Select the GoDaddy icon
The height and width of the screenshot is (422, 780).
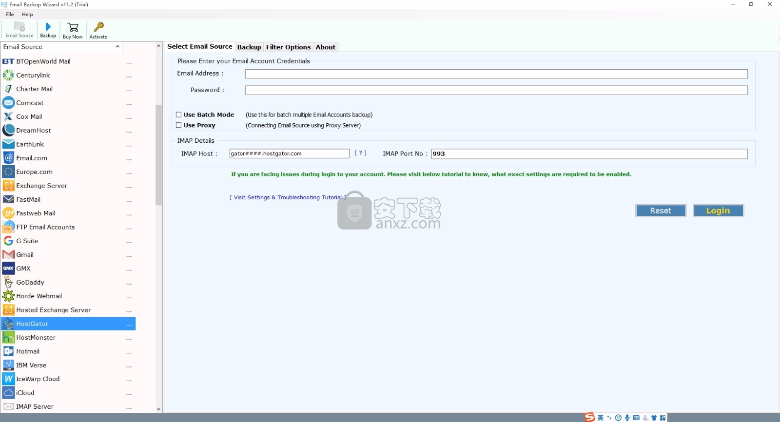click(8, 282)
